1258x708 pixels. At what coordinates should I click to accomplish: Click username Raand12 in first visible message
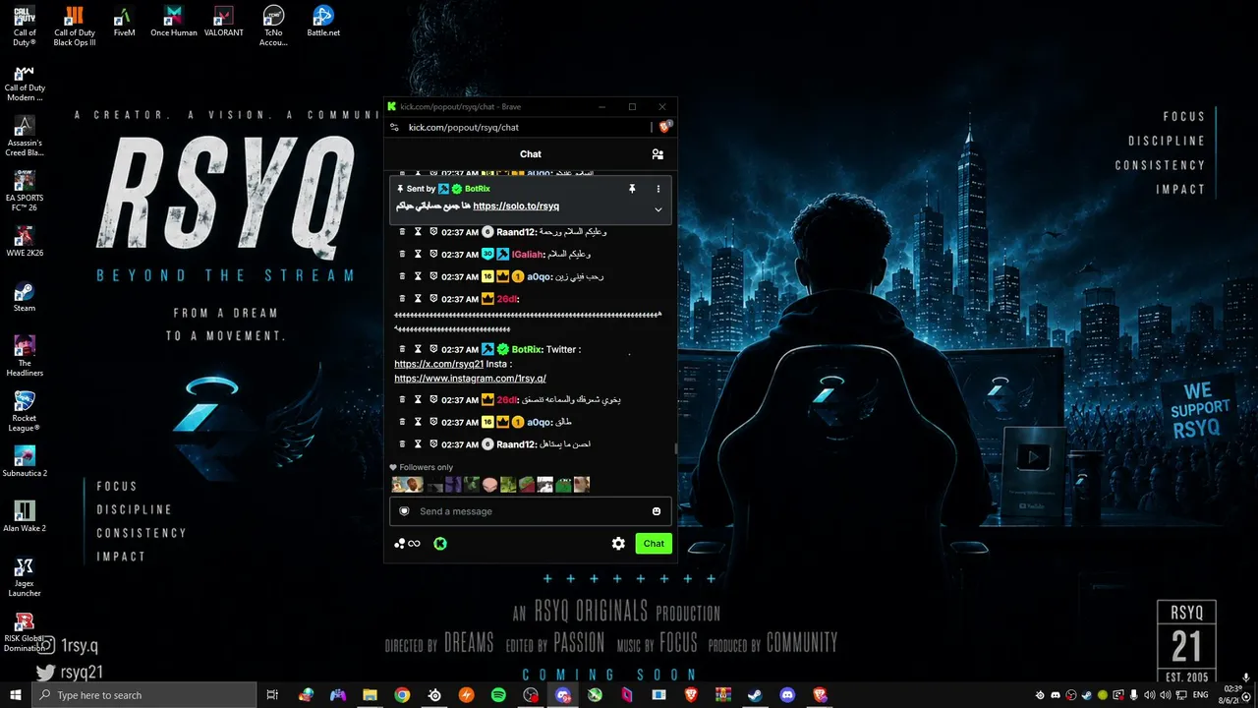coord(516,232)
